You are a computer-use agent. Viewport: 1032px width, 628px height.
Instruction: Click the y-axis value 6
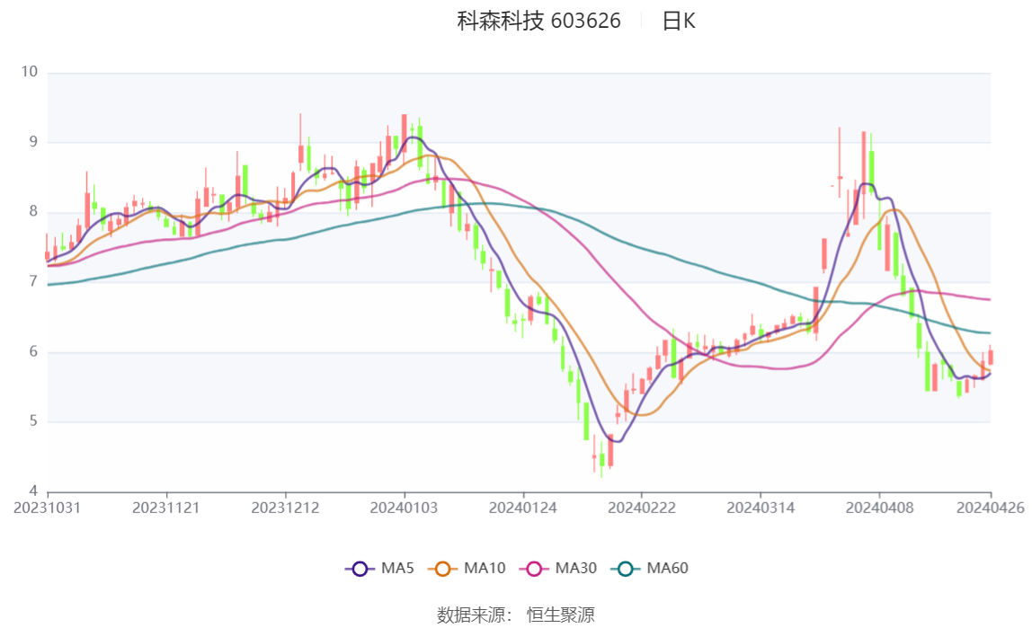[33, 352]
